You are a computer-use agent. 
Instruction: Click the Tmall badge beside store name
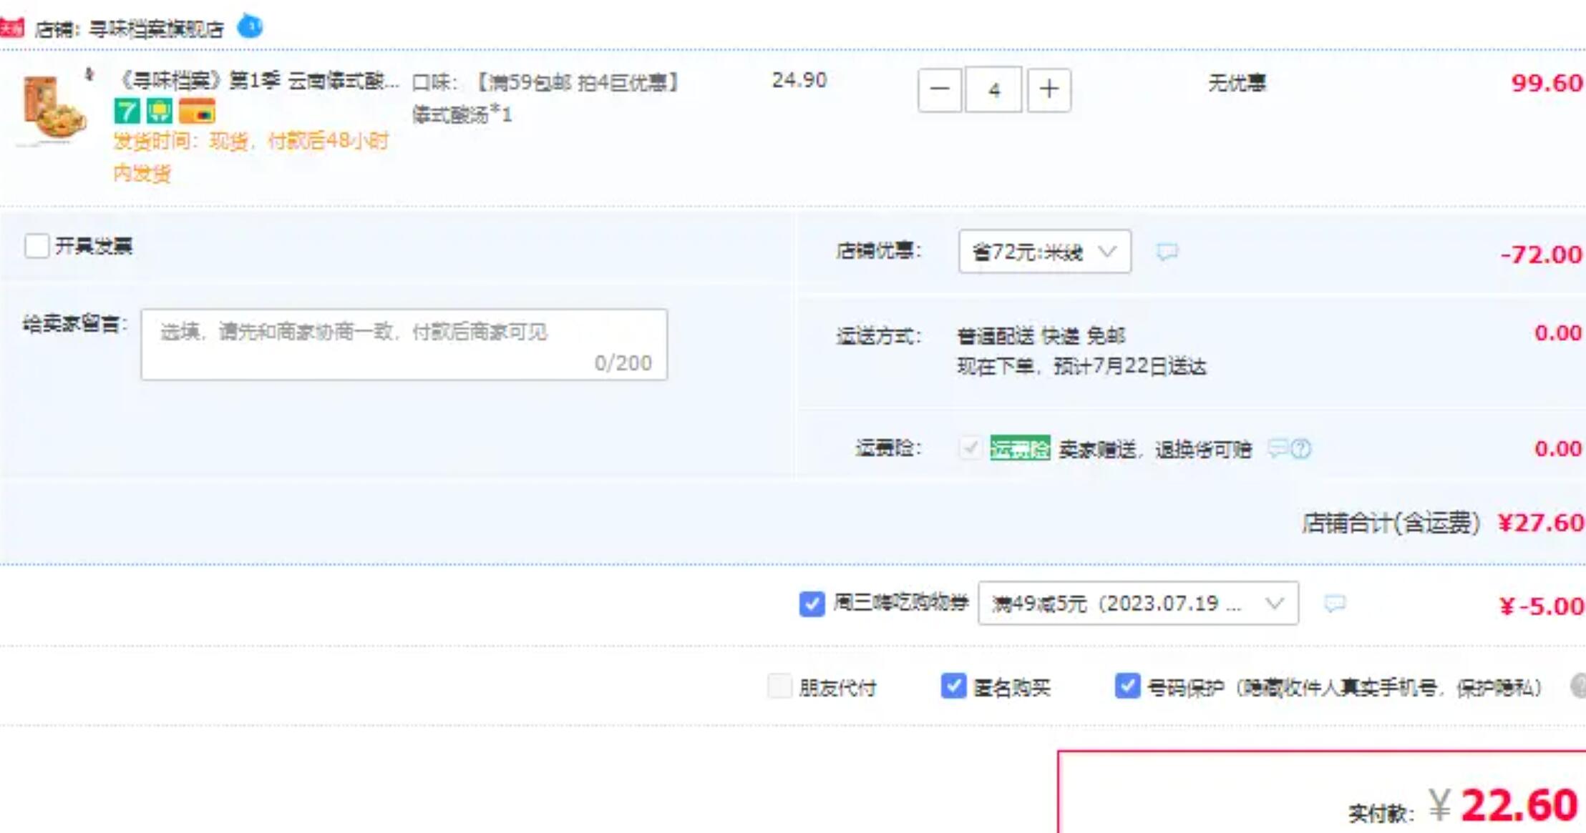click(x=11, y=29)
